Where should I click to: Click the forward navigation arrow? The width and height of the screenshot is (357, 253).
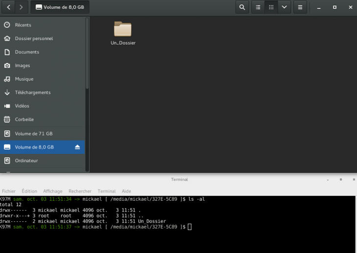21,7
